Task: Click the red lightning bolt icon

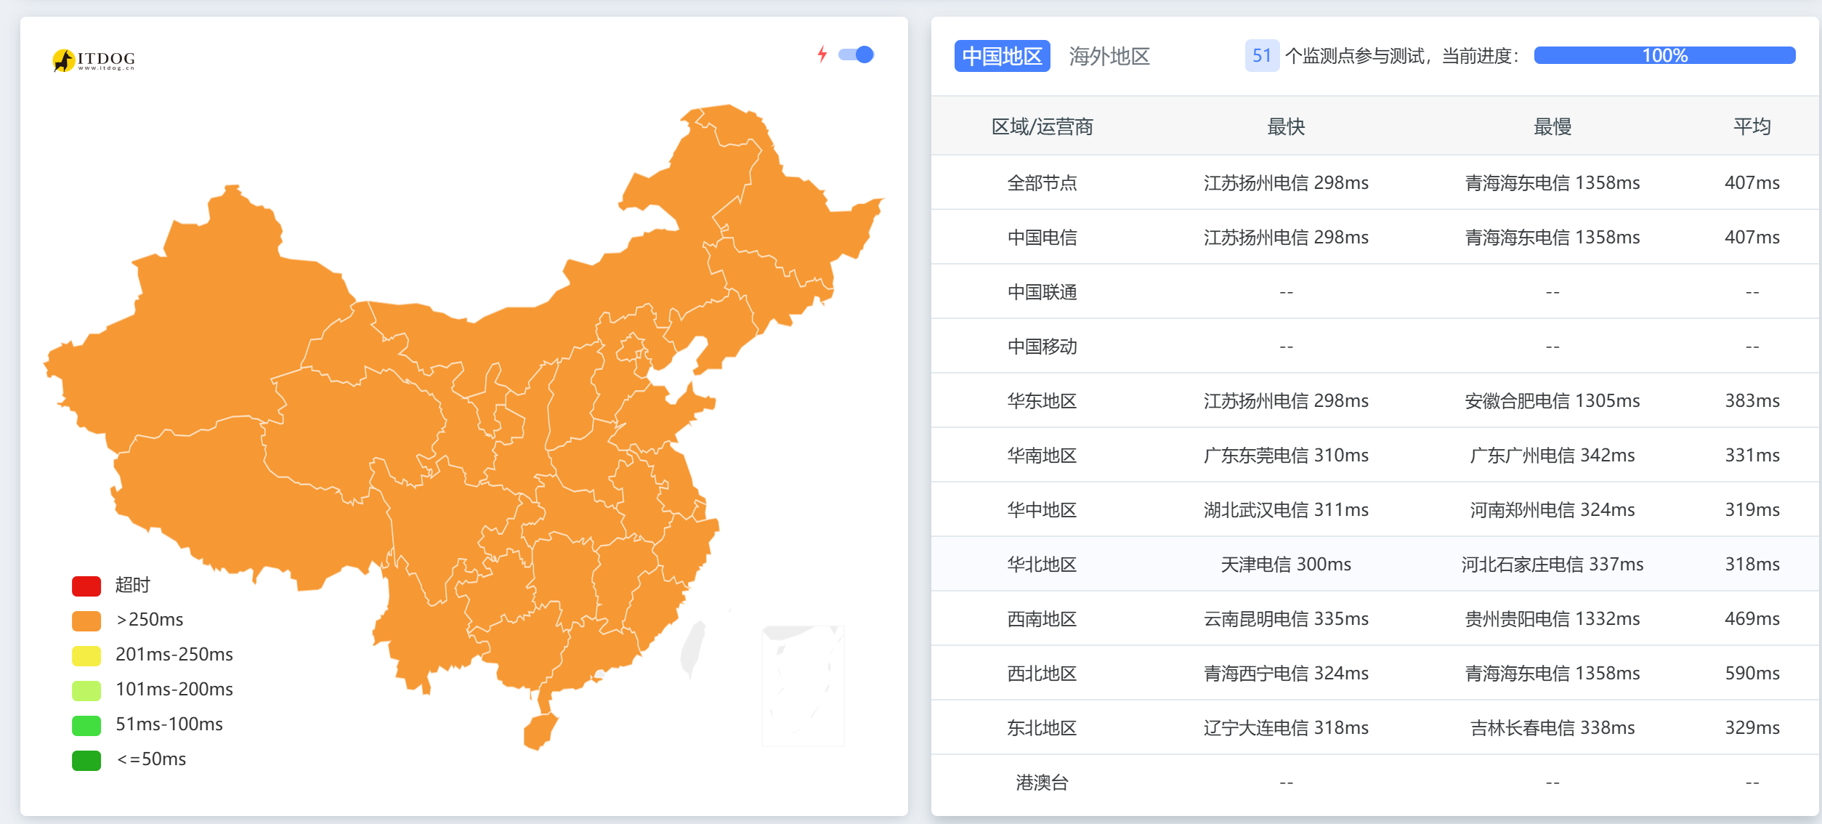Action: (822, 54)
